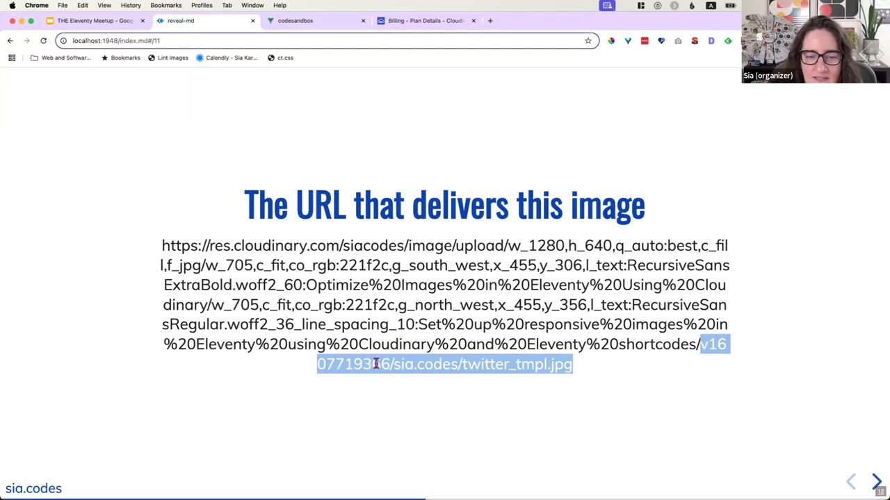The width and height of the screenshot is (890, 500).
Task: Switch to the reveal-md tab
Action: tap(207, 21)
